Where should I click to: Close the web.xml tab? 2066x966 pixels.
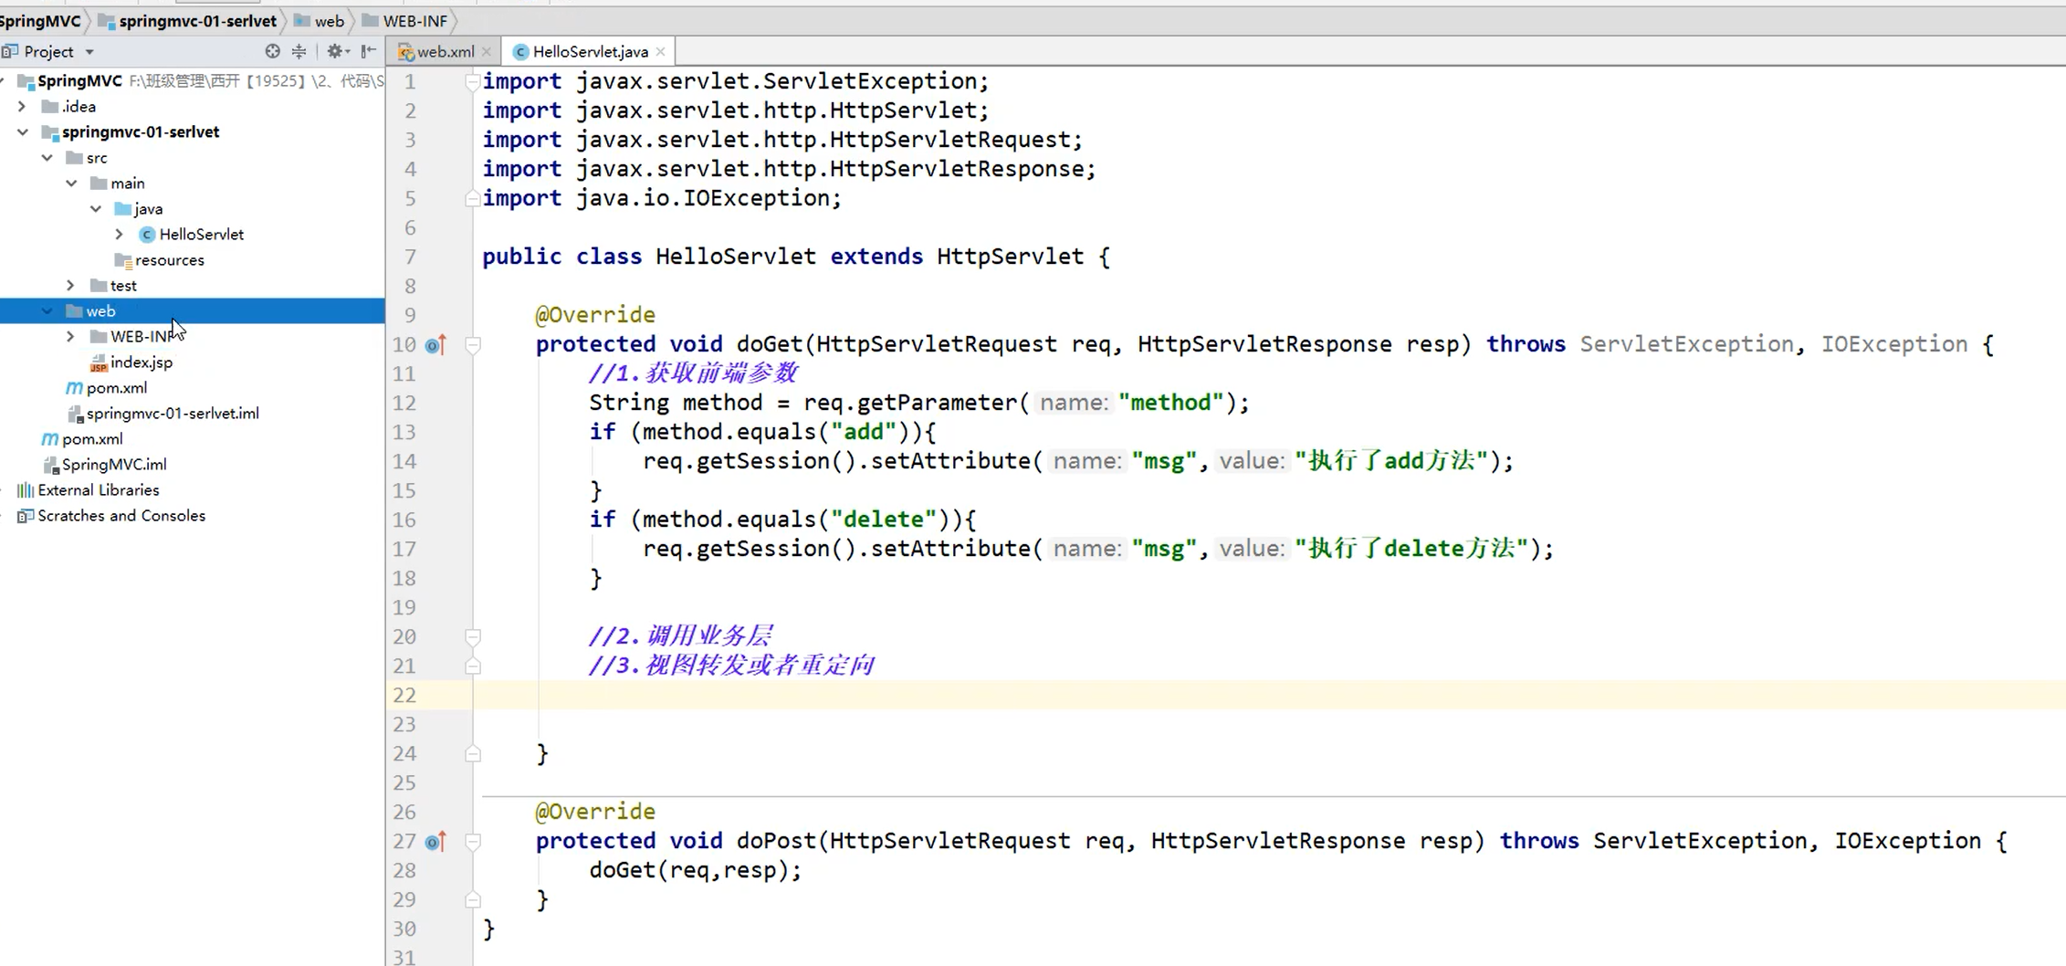click(x=487, y=52)
